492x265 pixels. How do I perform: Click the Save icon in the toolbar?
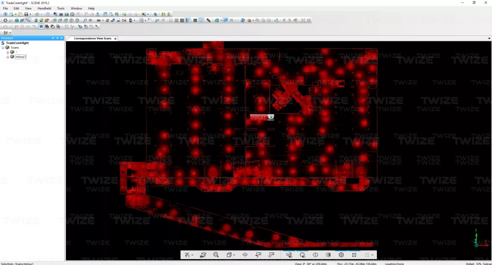27,14
